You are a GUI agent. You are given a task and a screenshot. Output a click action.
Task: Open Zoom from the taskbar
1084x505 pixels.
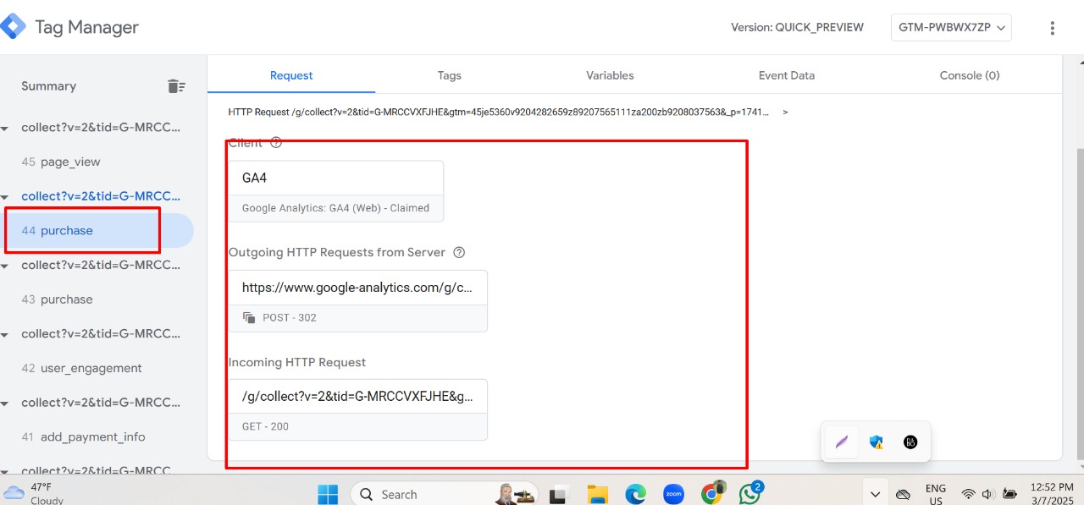coord(673,494)
